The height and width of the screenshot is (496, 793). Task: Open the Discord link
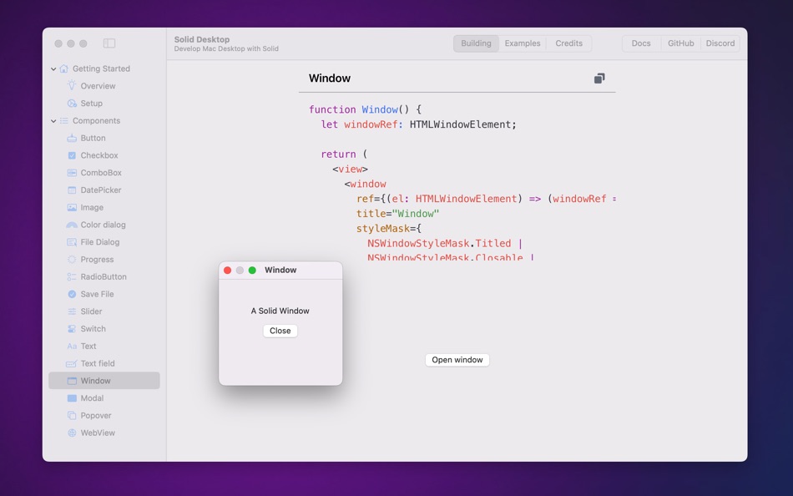pos(720,43)
